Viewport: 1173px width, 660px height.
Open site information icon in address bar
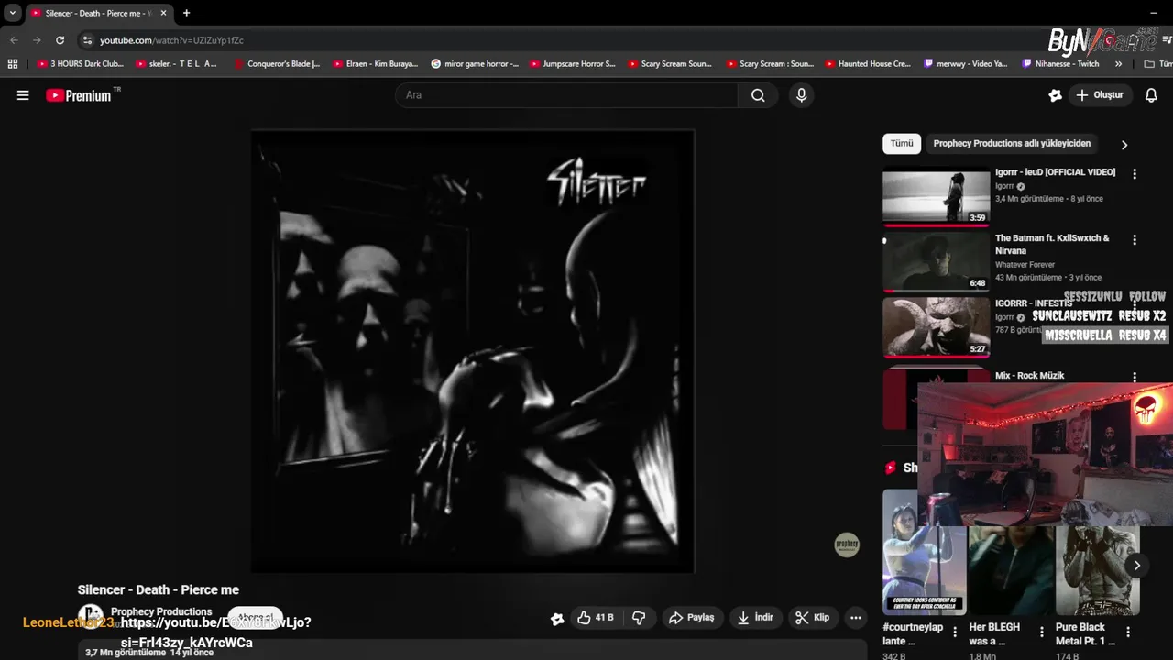(87, 40)
